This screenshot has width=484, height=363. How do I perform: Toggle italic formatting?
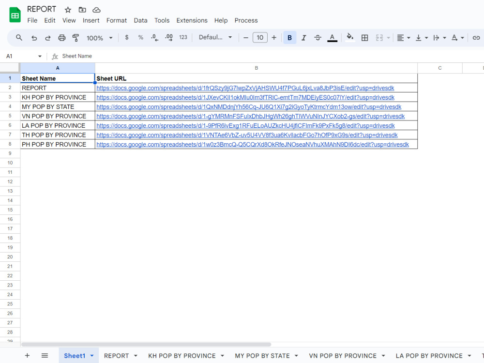pos(304,38)
